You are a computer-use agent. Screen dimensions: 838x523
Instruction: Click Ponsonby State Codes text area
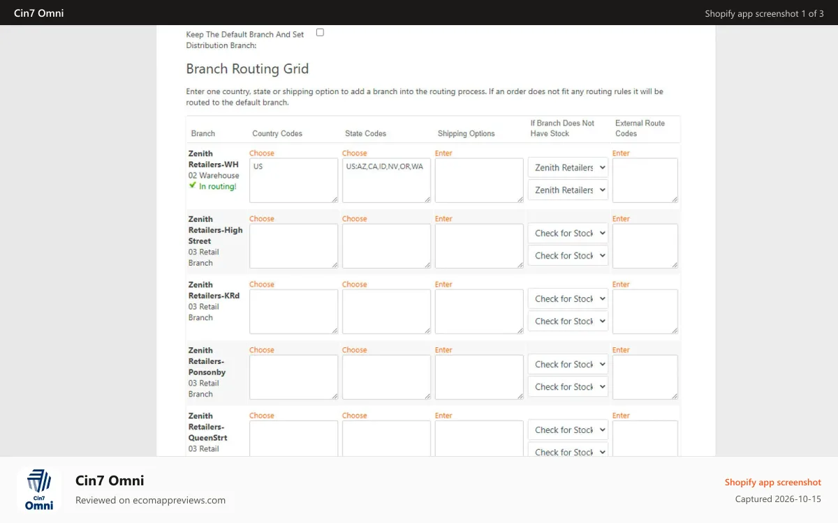tap(386, 377)
